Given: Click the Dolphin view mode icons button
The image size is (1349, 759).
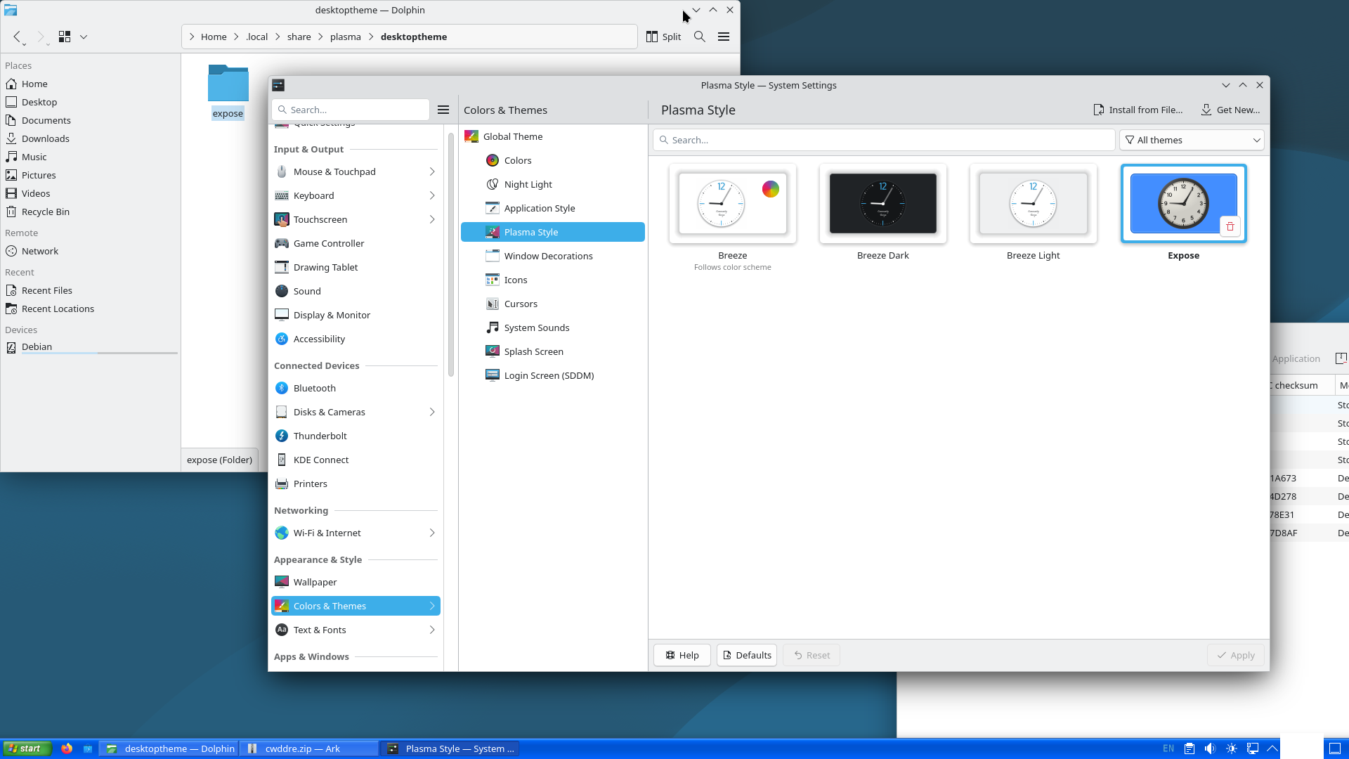Looking at the screenshot, I should (65, 37).
